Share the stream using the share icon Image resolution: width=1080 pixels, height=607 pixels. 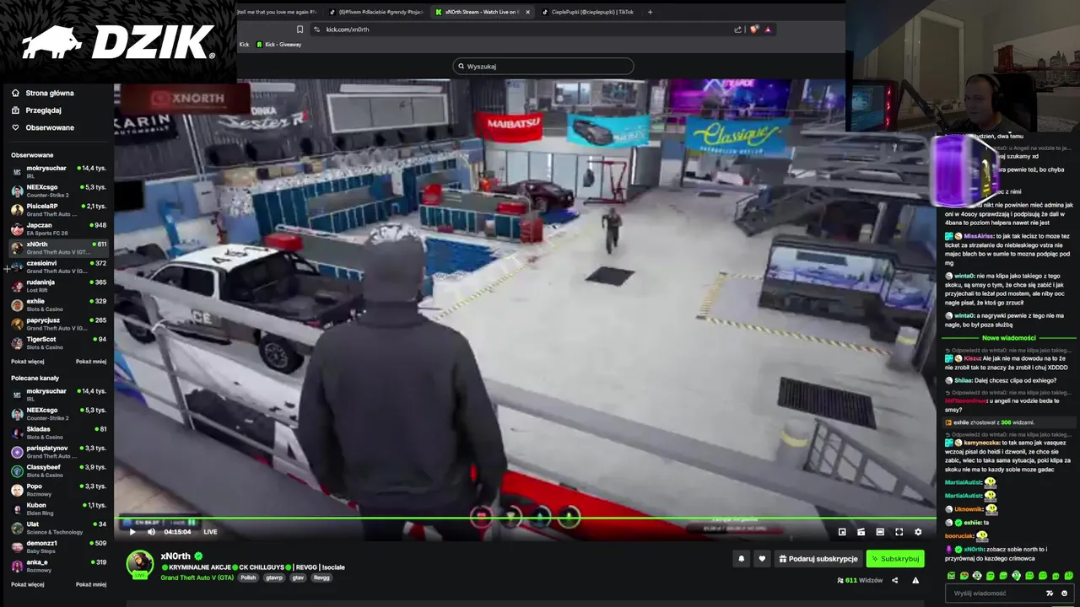[895, 580]
